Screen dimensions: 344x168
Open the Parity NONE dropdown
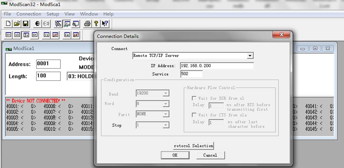166,114
